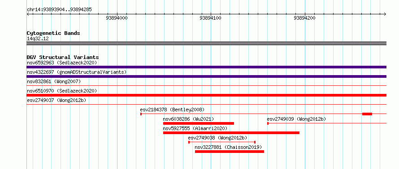Open the esv2749039 (Wong2012b) label
The width and height of the screenshot is (399, 169).
[296, 119]
